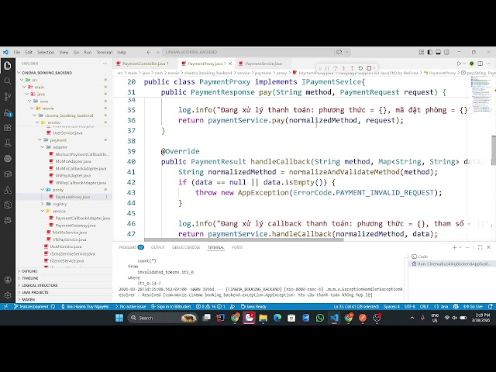Viewport: 496px width, 372px height.
Task: Add a new terminal with plus
Action: [455, 247]
